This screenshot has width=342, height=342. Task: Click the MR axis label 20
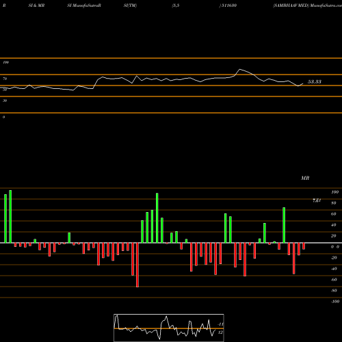(x=334, y=236)
